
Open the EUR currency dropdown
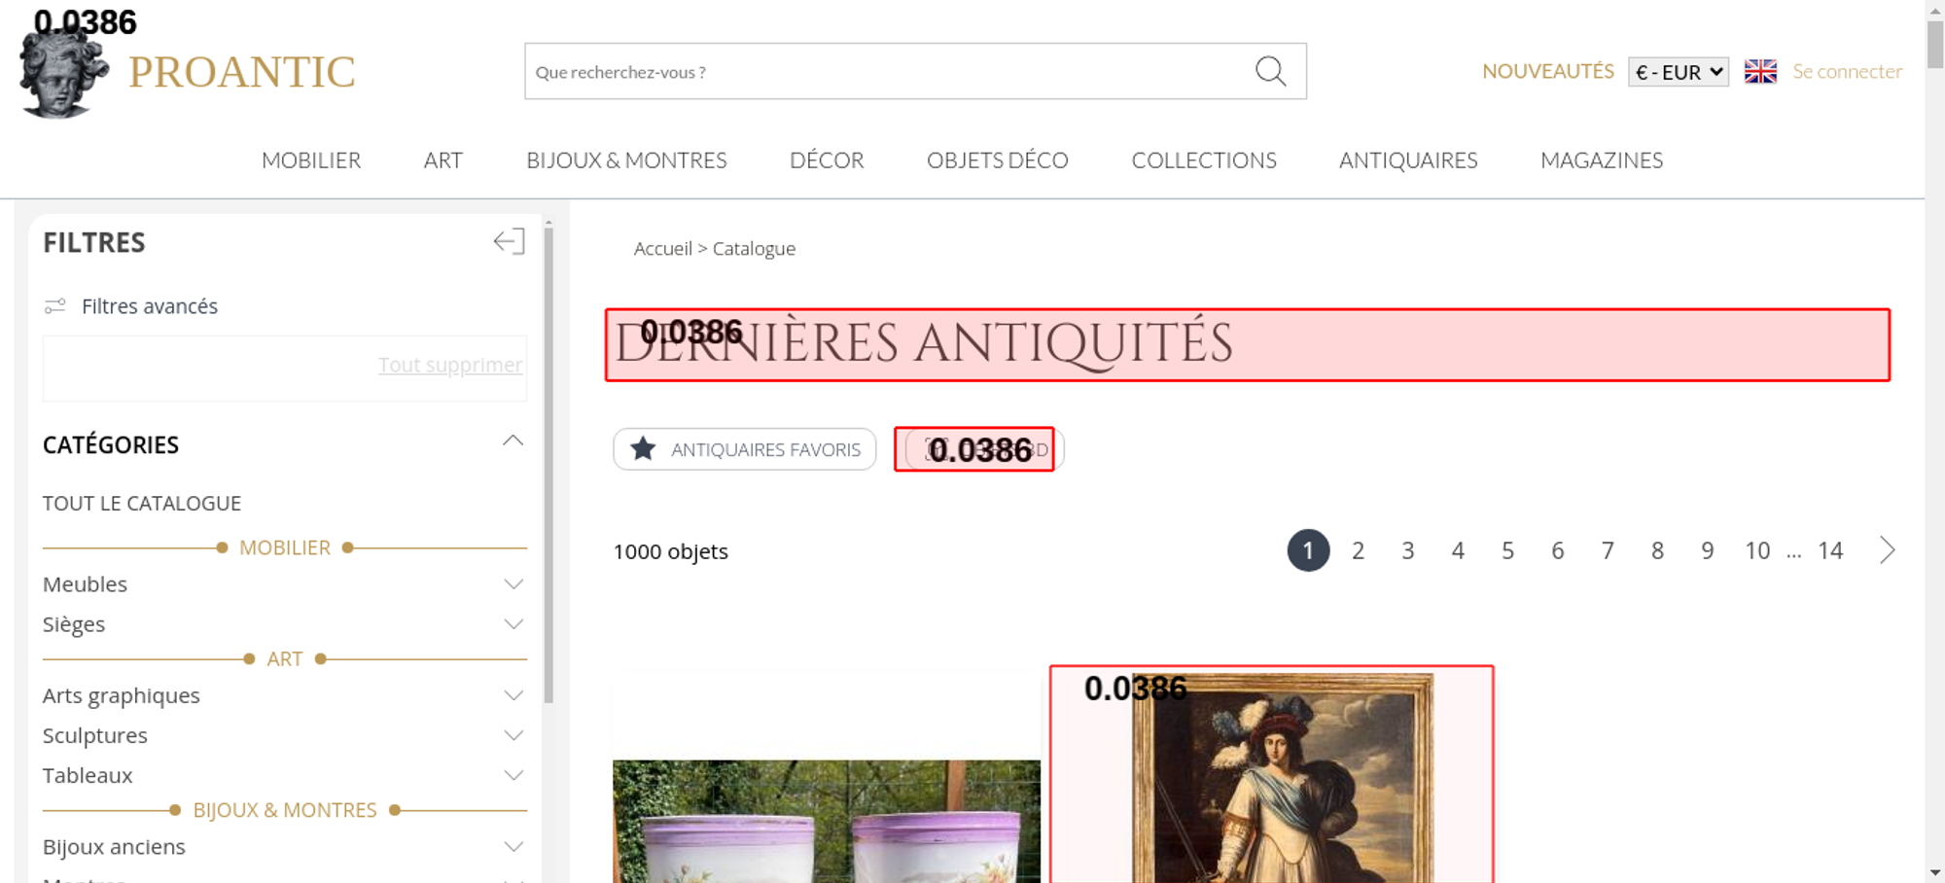1678,72
